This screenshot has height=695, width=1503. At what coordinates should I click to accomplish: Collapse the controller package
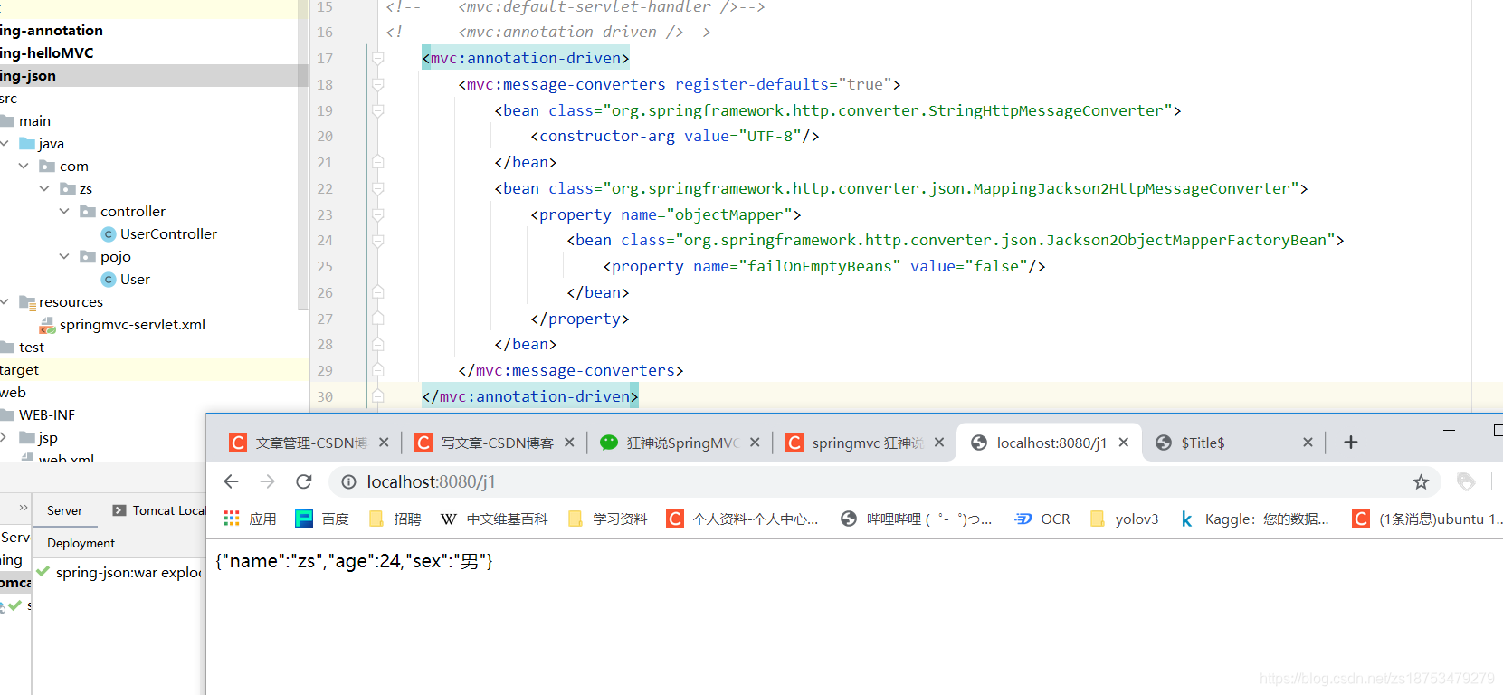click(64, 211)
